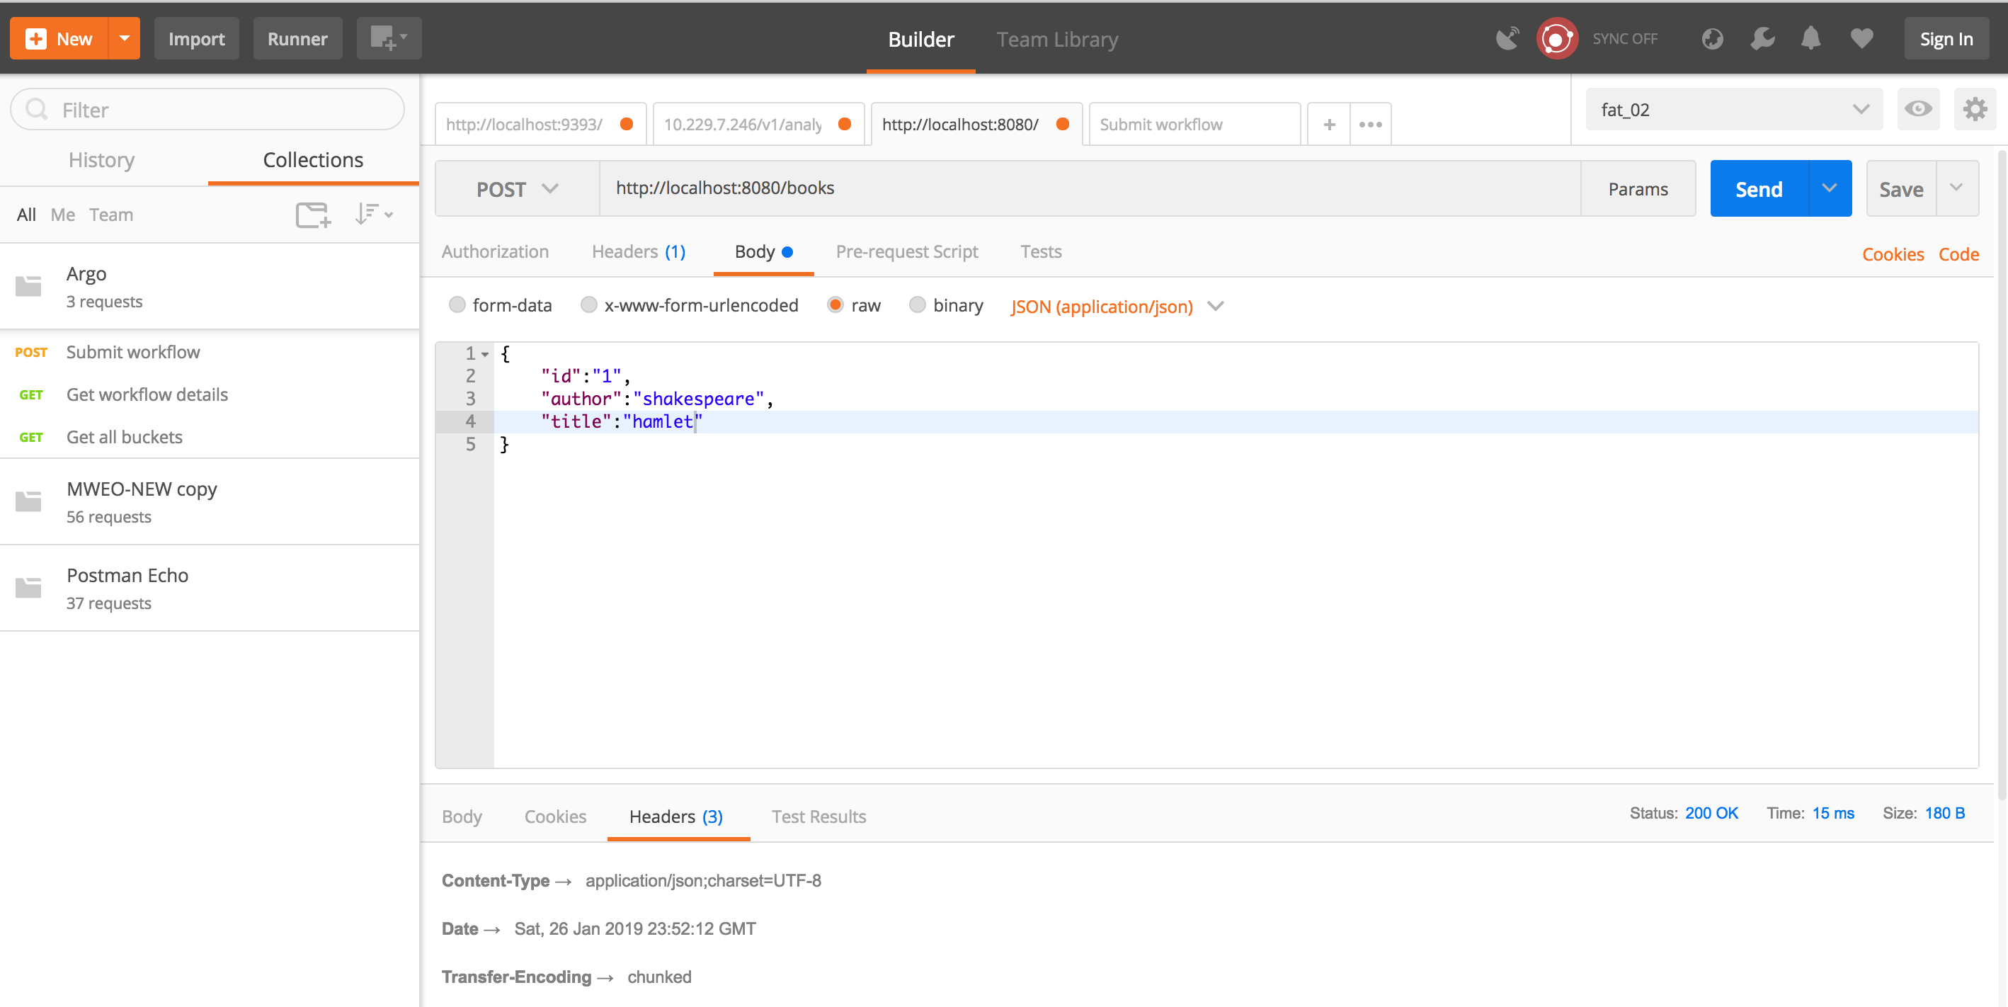Switch to the Tests tab
Viewport: 2008px width, 1007px height.
(x=1042, y=252)
